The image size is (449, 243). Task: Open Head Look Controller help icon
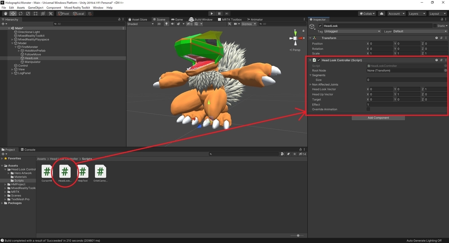coord(437,60)
